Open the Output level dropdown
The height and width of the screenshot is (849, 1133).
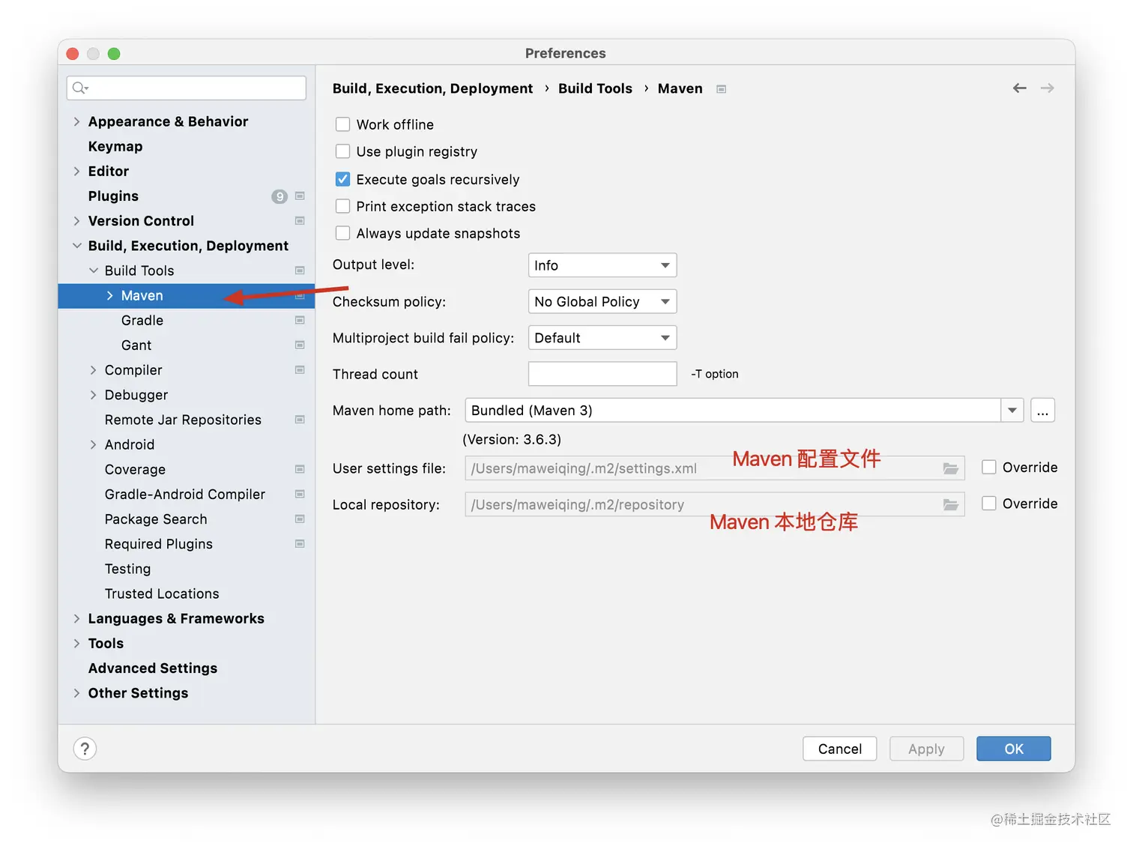(602, 265)
